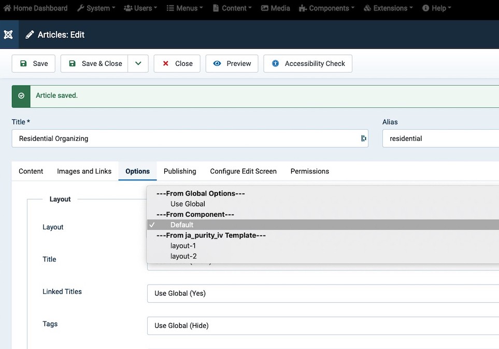499x349 pixels.
Task: Click the red X Close button
Action: 177,63
